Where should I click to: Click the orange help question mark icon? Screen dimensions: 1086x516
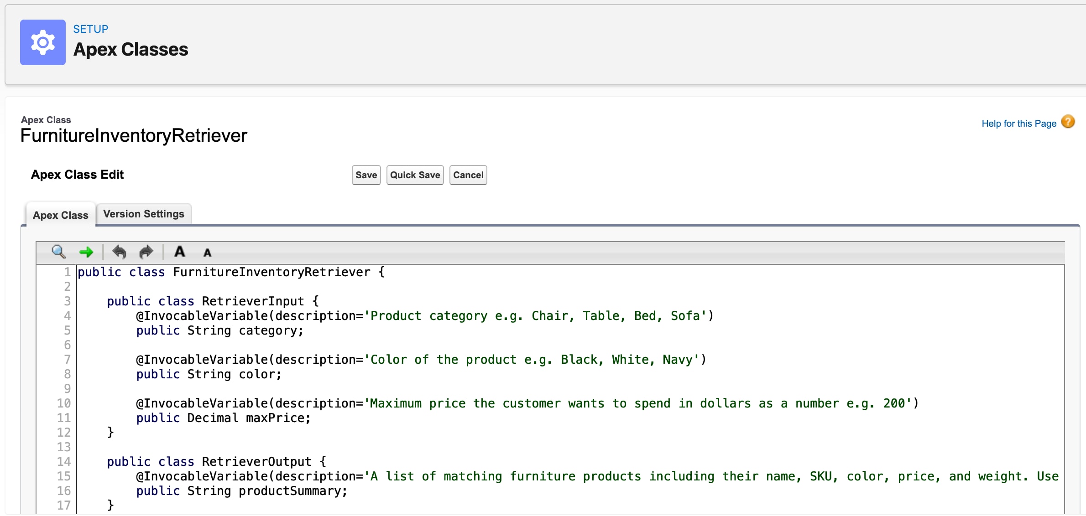pyautogui.click(x=1068, y=122)
